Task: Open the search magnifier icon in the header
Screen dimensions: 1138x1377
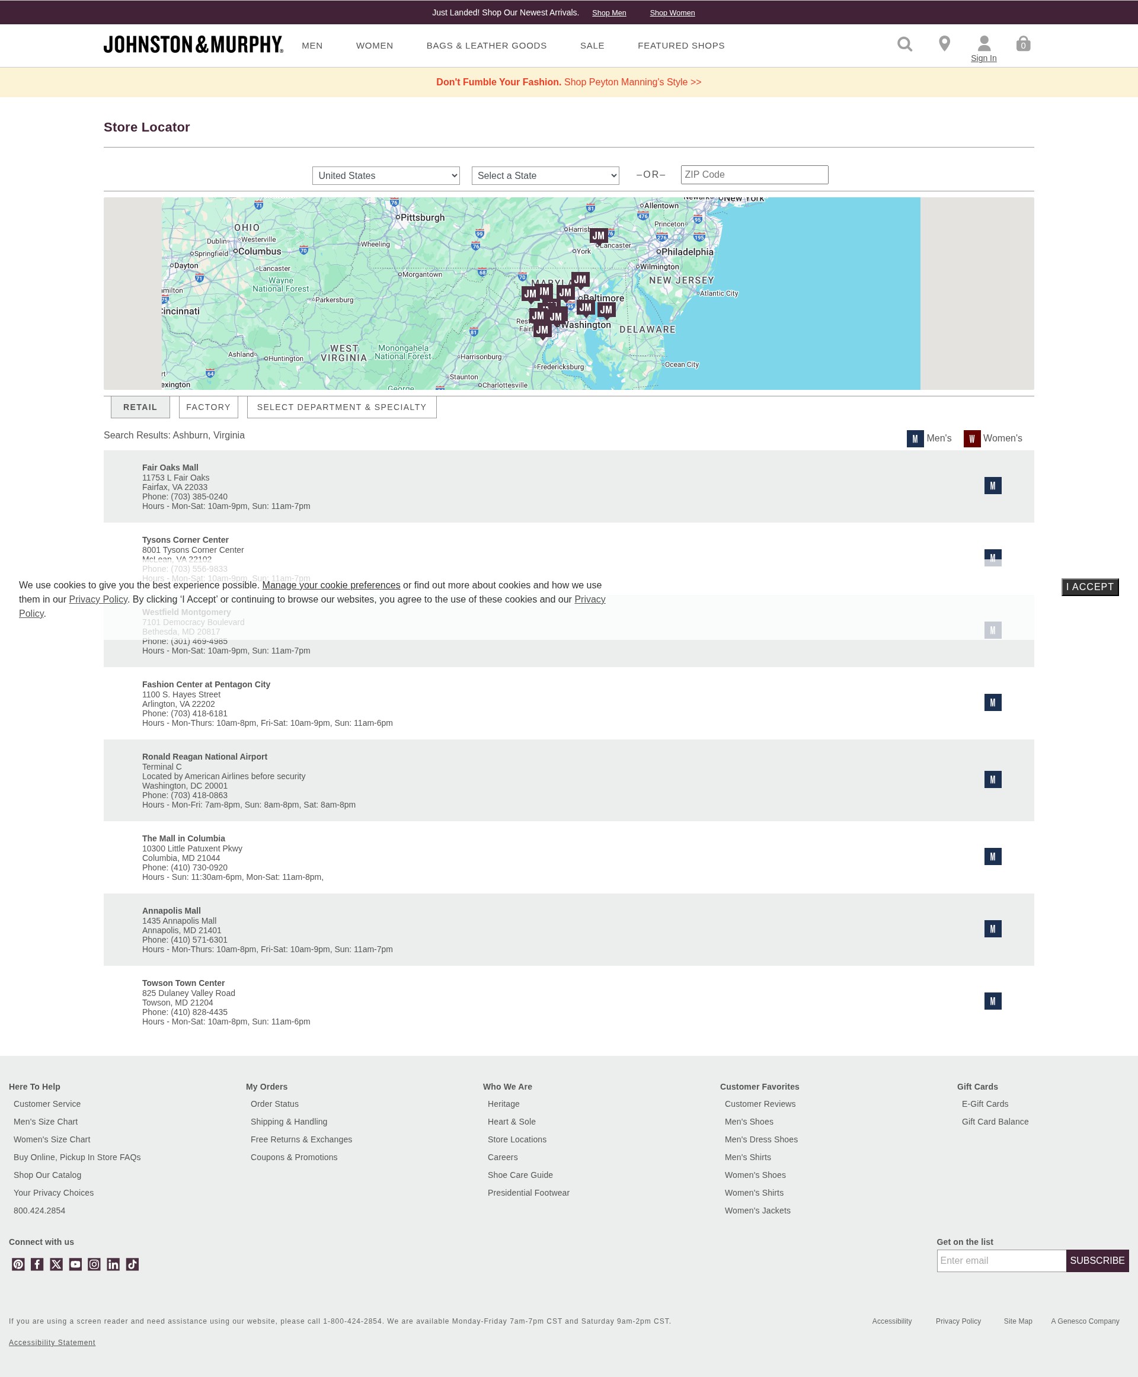Action: click(x=904, y=44)
